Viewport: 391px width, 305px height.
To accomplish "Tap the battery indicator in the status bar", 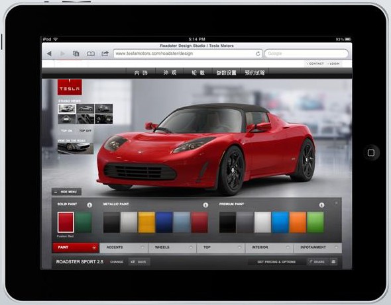I will [x=348, y=39].
